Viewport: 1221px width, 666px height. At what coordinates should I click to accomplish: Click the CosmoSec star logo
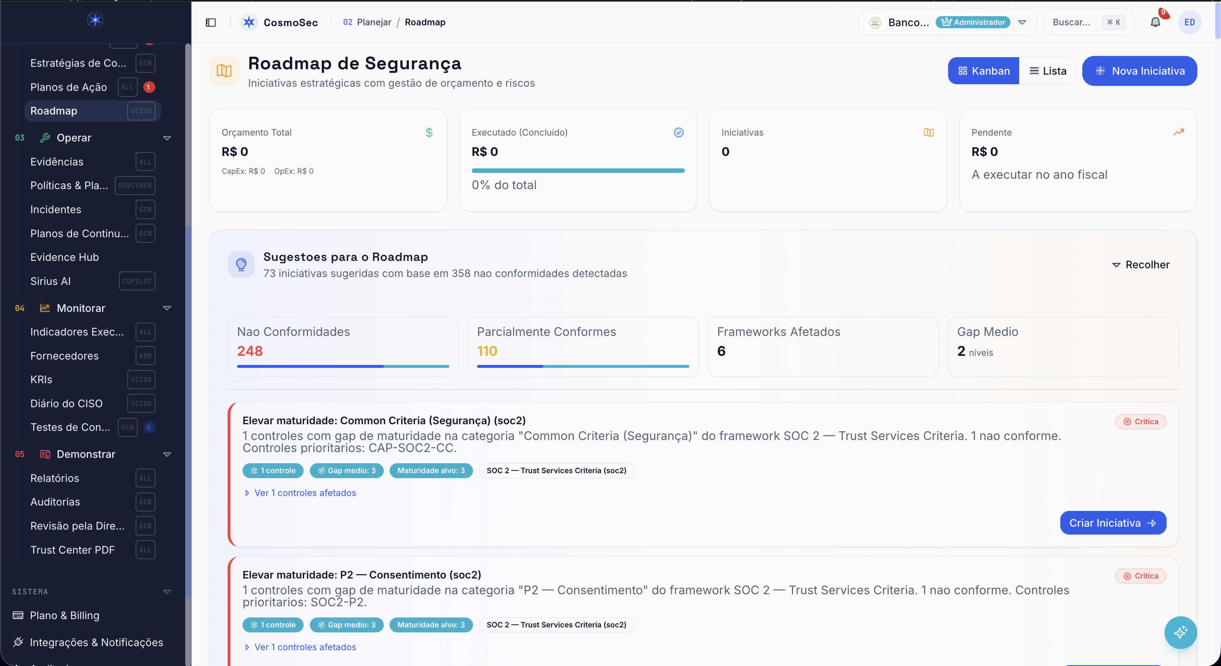tap(249, 22)
